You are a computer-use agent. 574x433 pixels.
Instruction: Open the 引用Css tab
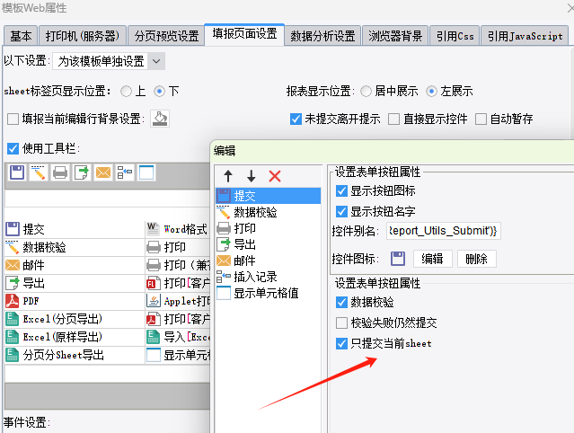(x=454, y=36)
